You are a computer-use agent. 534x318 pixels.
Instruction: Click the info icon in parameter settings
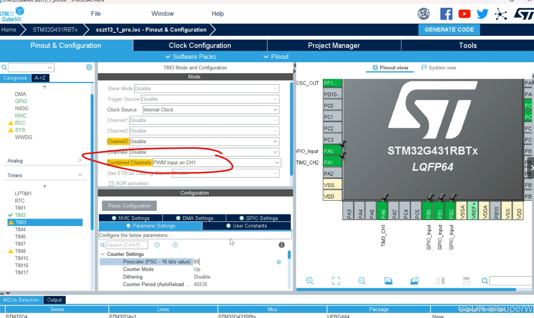tap(281, 245)
